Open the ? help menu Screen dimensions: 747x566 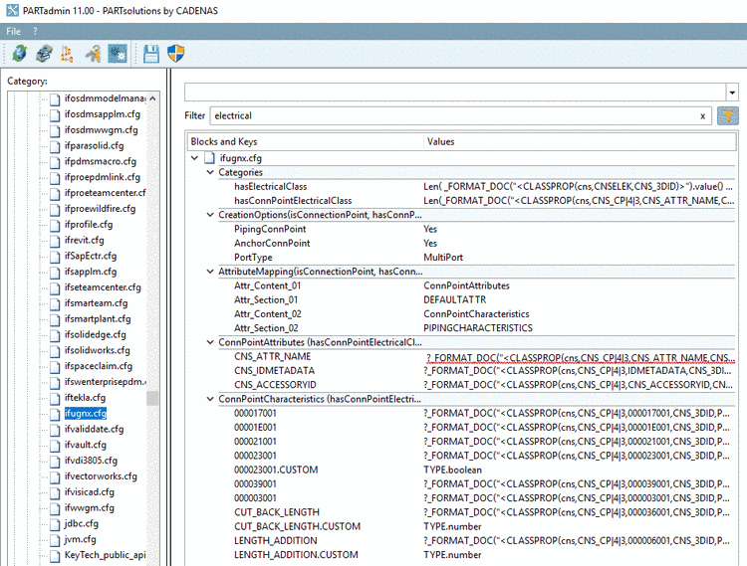click(35, 31)
